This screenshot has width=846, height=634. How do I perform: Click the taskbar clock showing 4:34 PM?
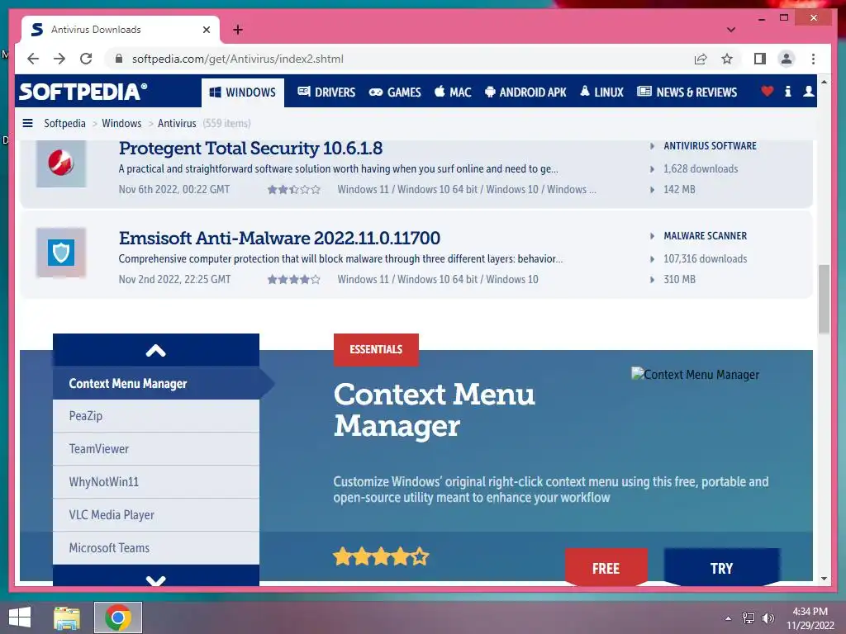810,618
